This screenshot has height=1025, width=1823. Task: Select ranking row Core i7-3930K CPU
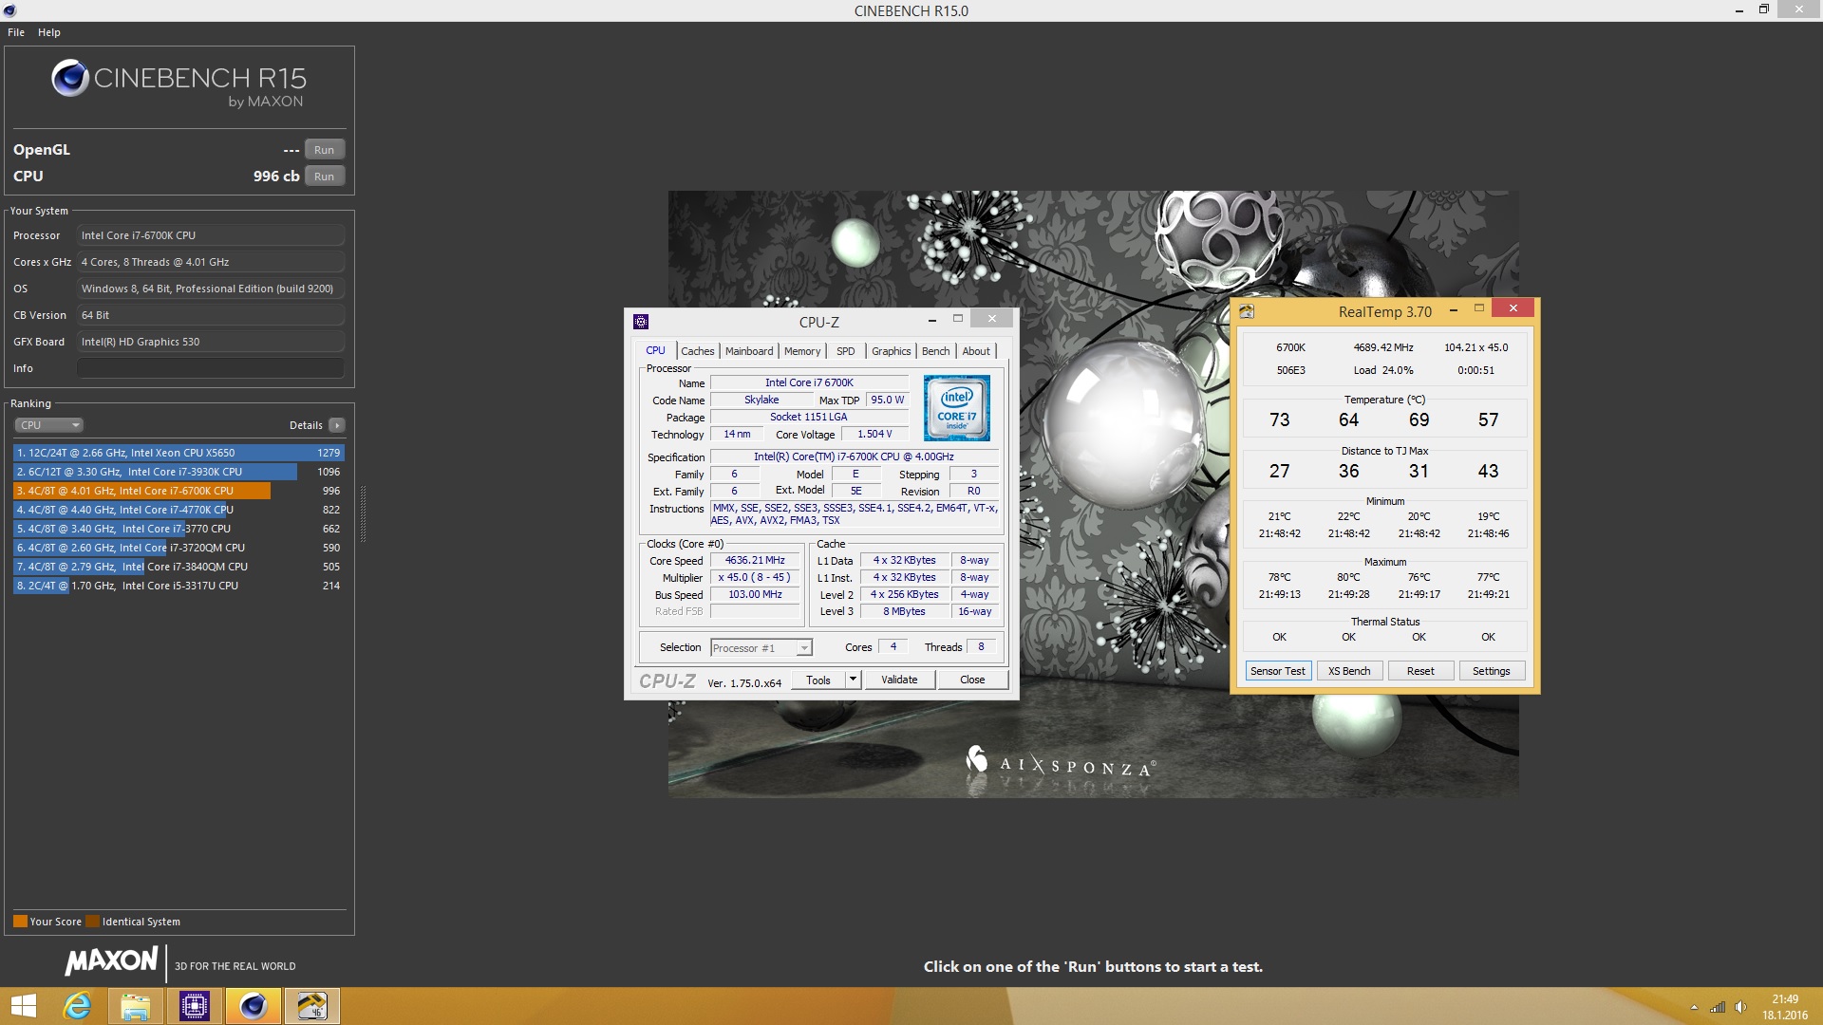[179, 472]
